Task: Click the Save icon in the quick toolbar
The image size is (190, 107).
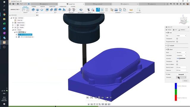Action: pos(18,4)
